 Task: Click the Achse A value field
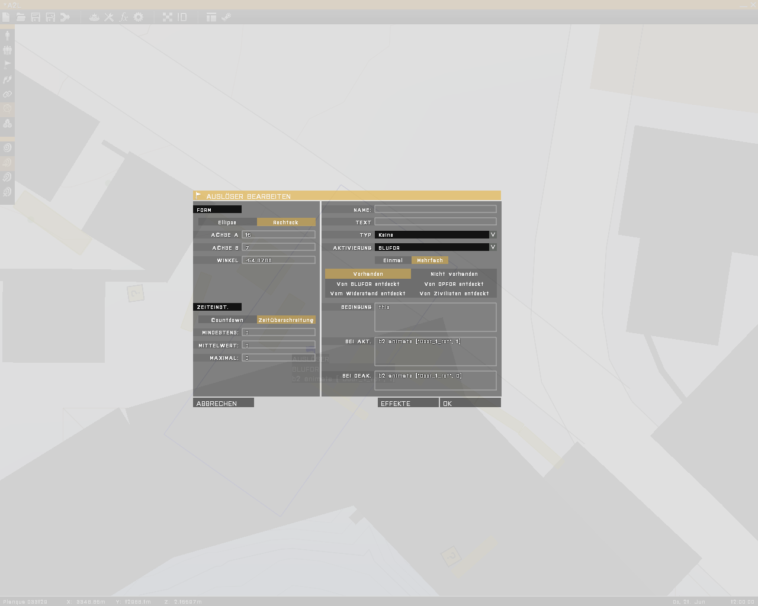click(278, 235)
